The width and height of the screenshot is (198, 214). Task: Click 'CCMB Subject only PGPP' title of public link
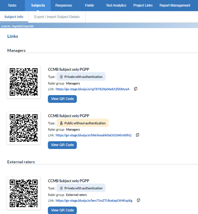(x=68, y=116)
